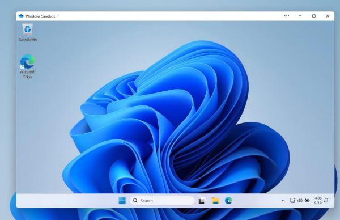This screenshot has width=340, height=220.
Task: Open the network status tray icon
Action: (x=292, y=201)
